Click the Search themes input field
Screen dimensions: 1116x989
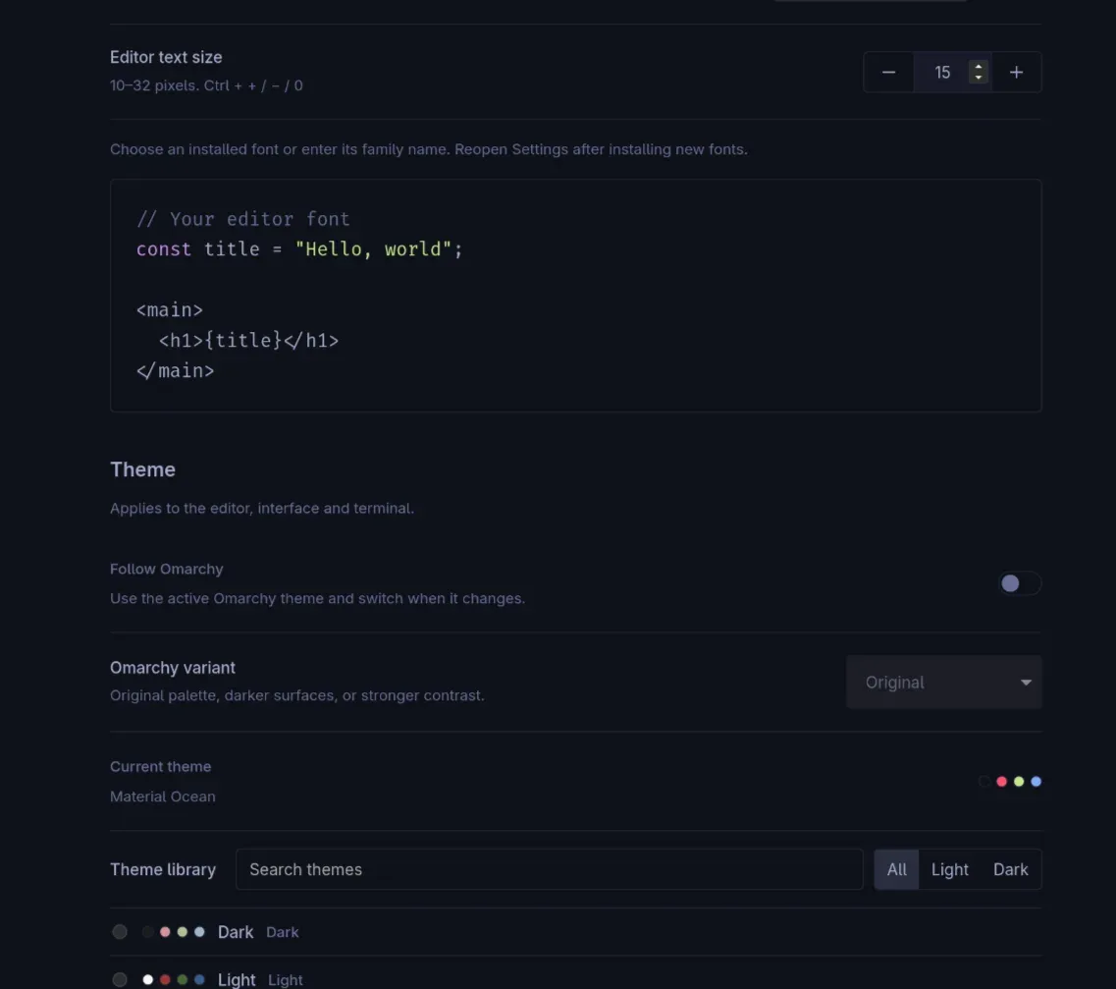click(x=549, y=869)
